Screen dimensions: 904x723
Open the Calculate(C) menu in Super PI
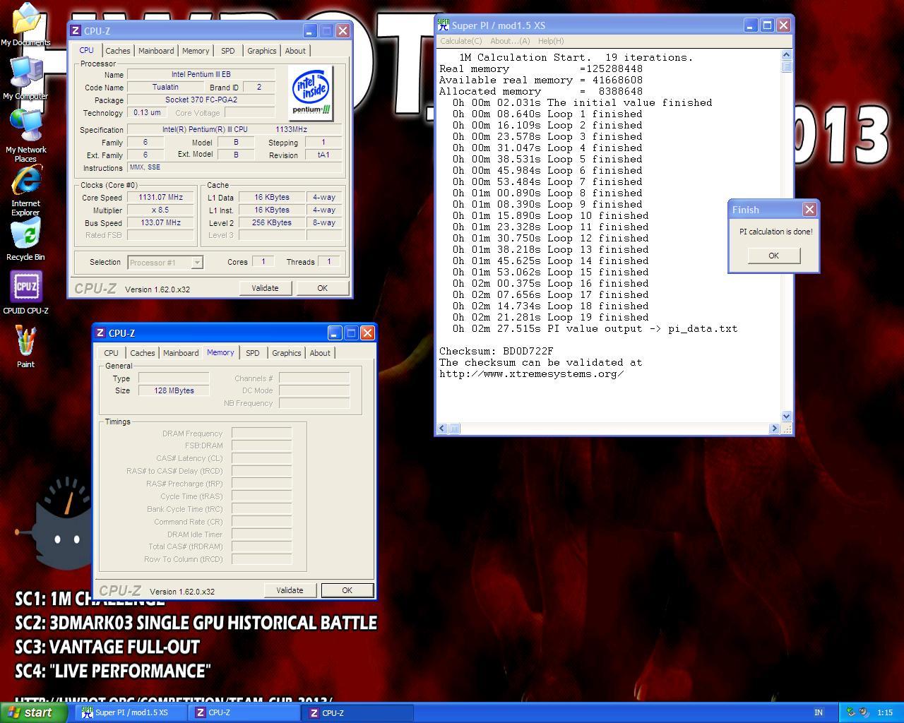click(x=460, y=41)
